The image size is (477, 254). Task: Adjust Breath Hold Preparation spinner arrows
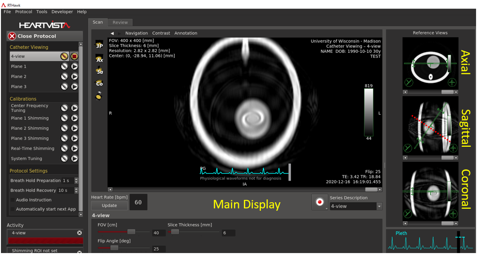point(77,181)
